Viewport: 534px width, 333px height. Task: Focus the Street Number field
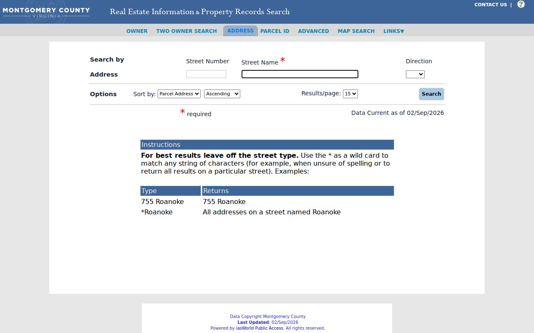point(206,74)
